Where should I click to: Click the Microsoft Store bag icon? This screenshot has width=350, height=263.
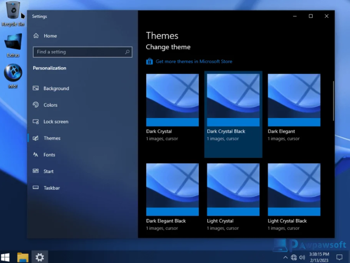point(149,61)
